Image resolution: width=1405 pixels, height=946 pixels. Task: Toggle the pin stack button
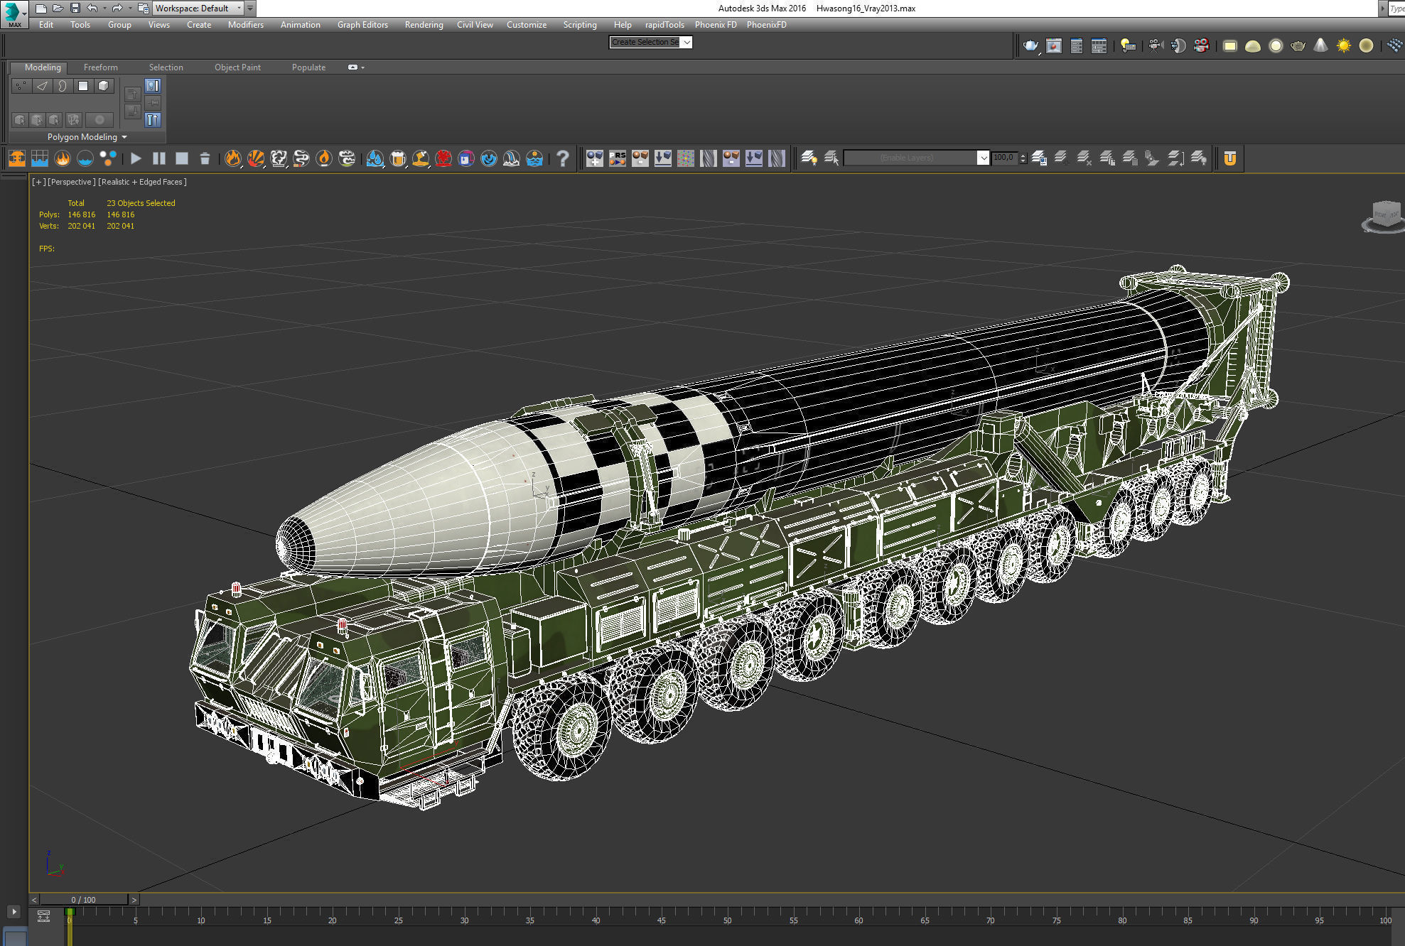coord(153,103)
